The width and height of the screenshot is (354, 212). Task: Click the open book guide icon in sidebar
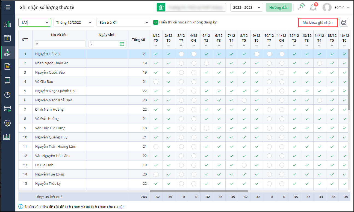pyautogui.click(x=7, y=137)
